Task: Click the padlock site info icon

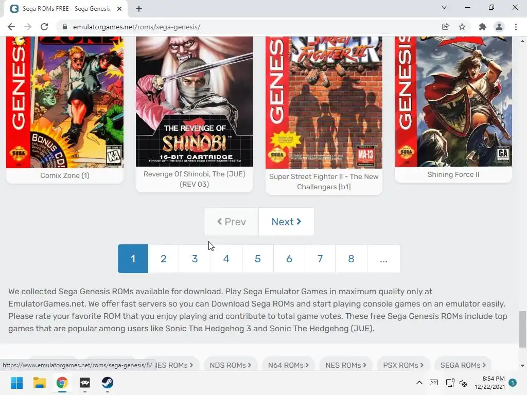Action: tap(65, 27)
